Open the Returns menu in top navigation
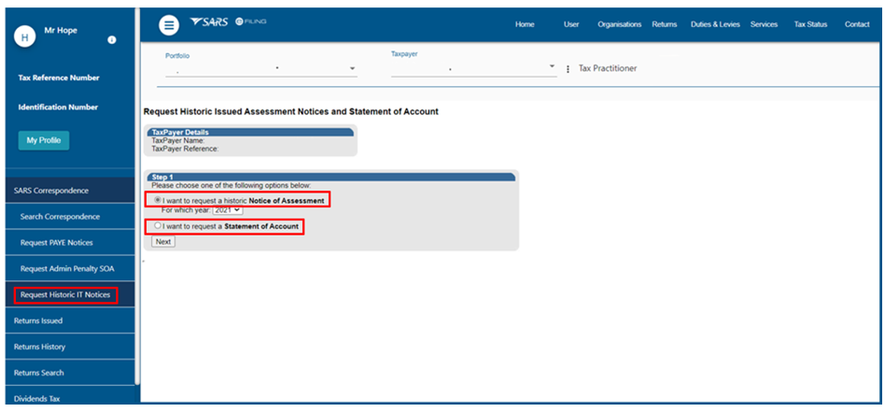Viewport: 885px width, 412px height. (665, 24)
